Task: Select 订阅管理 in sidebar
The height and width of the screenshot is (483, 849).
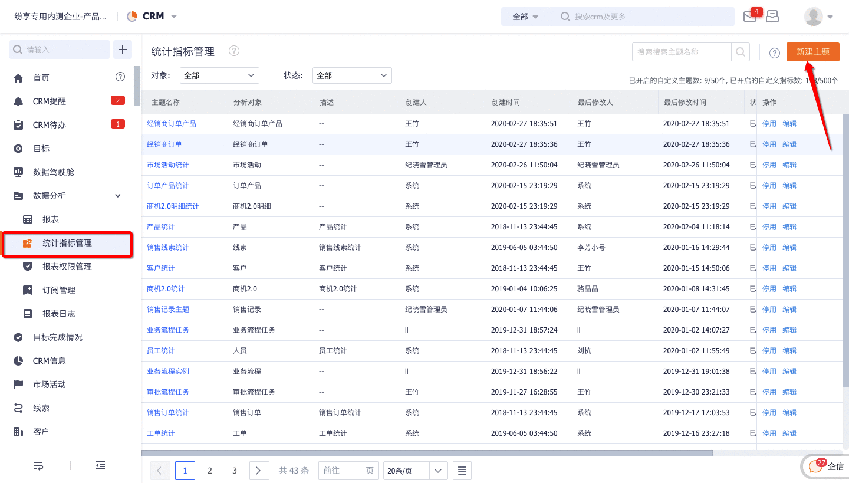Action: tap(59, 290)
